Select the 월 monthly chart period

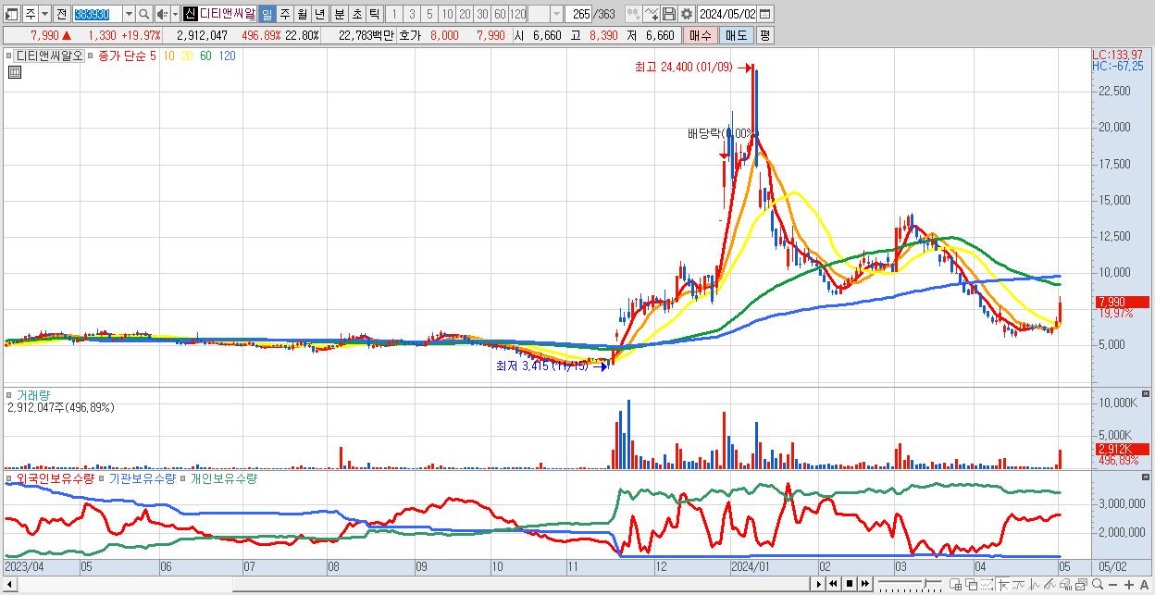pyautogui.click(x=302, y=14)
